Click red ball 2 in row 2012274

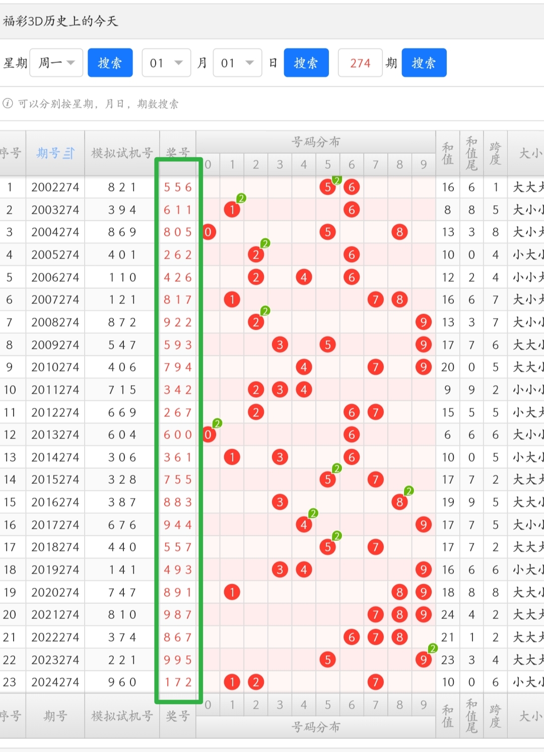[256, 412]
